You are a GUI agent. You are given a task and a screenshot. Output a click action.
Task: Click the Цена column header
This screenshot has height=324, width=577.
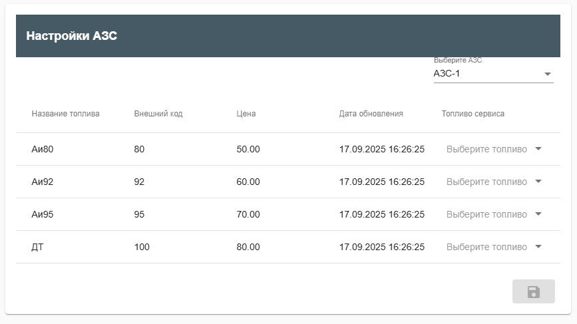coord(246,114)
